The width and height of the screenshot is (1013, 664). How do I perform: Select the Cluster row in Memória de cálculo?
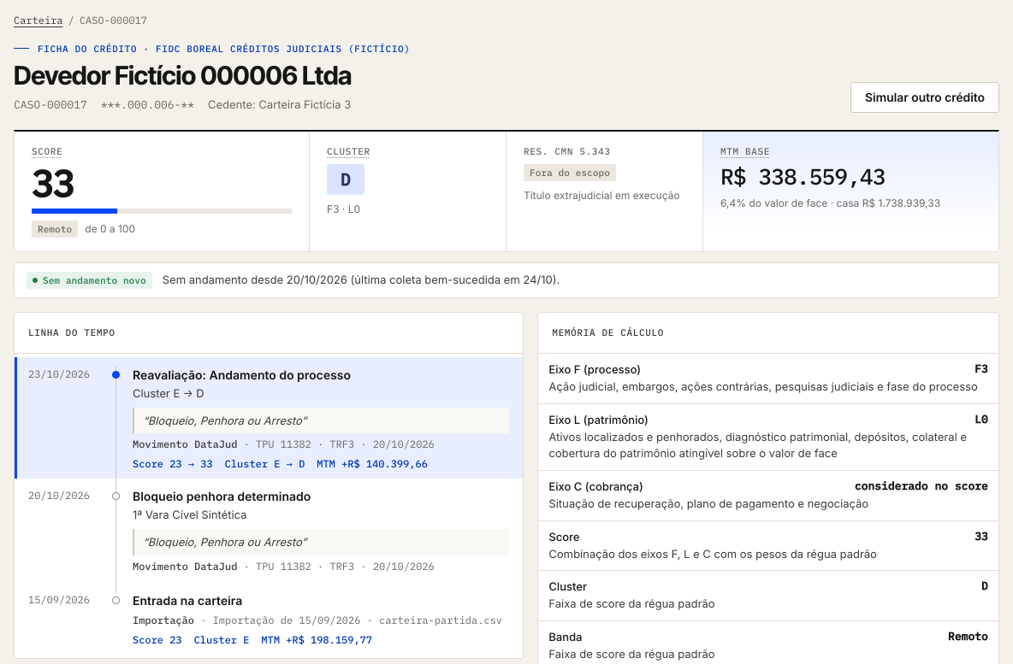point(768,596)
